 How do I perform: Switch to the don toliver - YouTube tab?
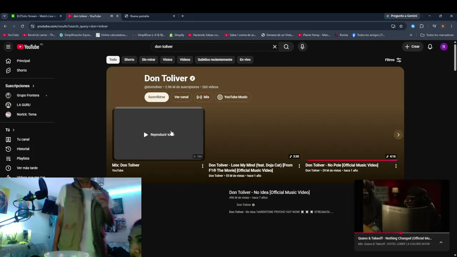[87, 16]
